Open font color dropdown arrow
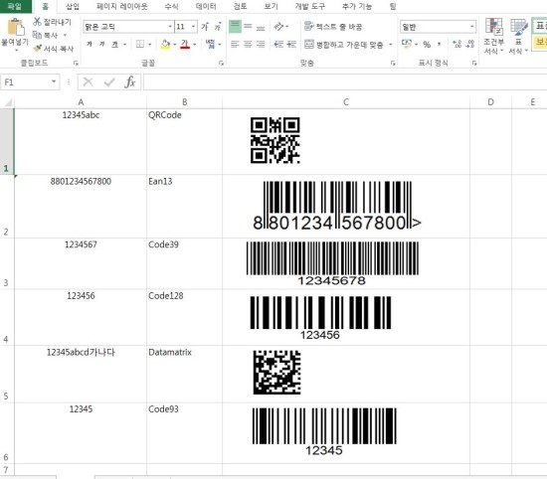The width and height of the screenshot is (547, 479). [x=195, y=45]
